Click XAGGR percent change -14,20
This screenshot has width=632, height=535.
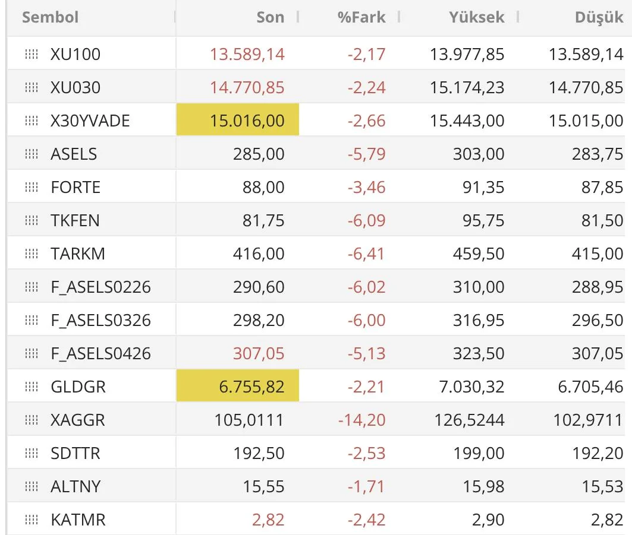[361, 420]
